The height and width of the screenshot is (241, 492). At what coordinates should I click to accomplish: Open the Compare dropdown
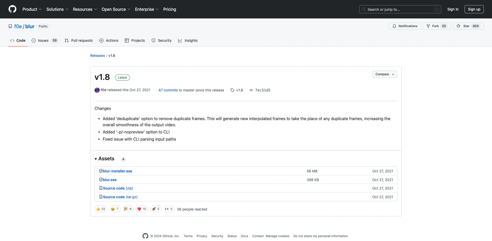click(385, 74)
